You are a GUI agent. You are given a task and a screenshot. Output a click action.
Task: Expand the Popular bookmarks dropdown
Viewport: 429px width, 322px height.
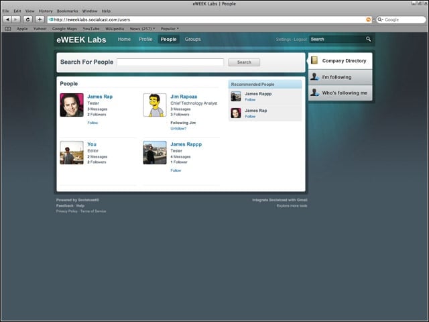(170, 29)
